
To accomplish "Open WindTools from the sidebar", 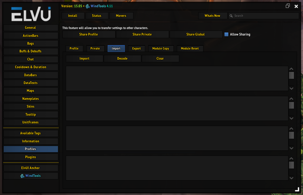I will (x=30, y=176).
